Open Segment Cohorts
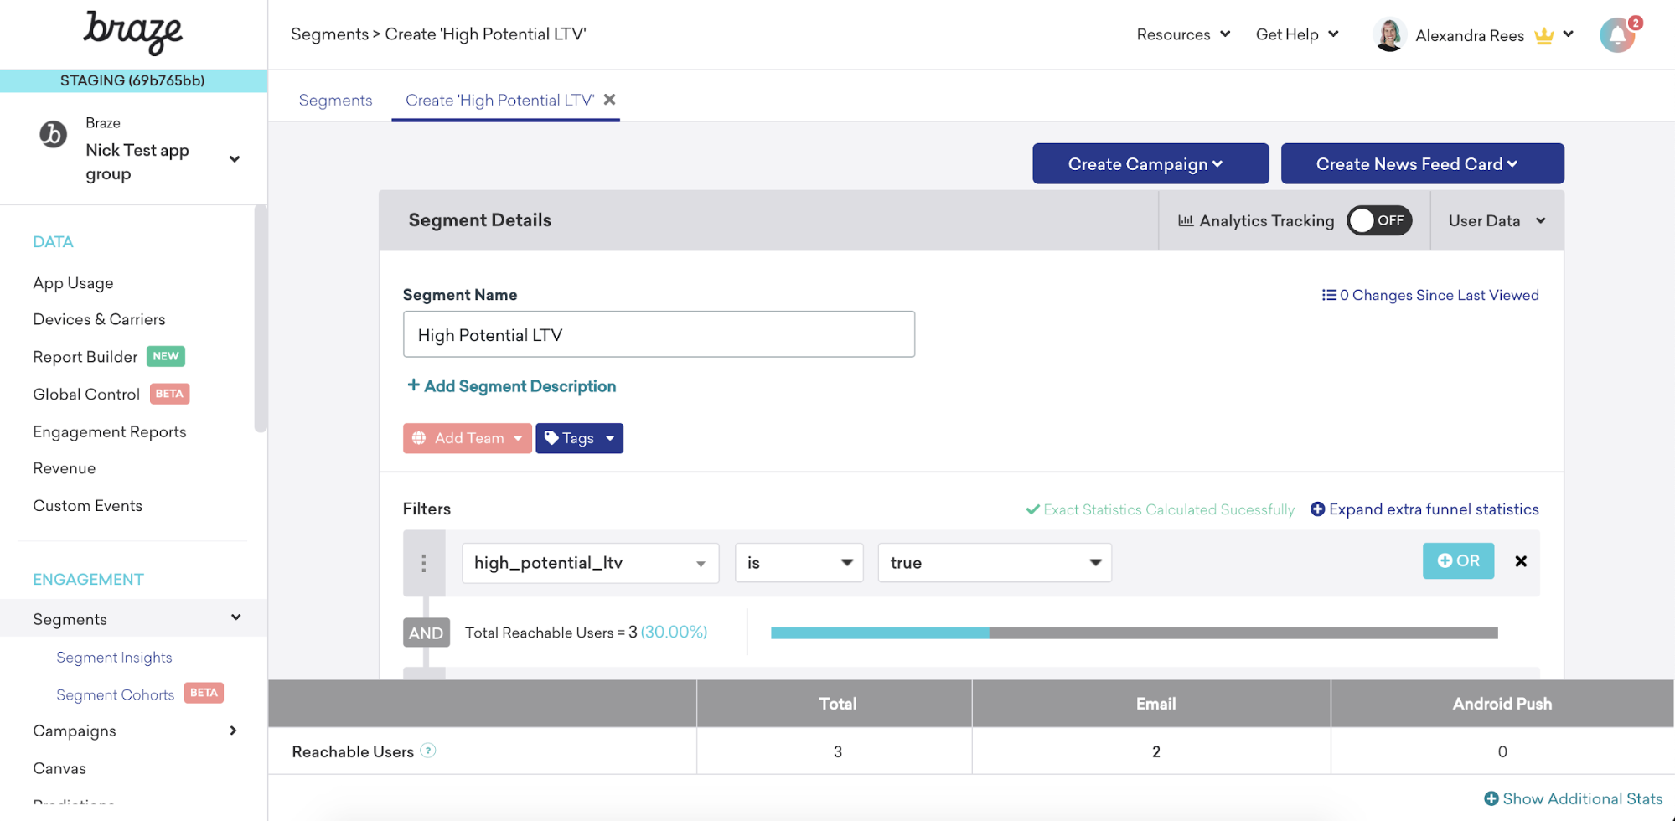Image resolution: width=1675 pixels, height=821 pixels. pyautogui.click(x=116, y=695)
